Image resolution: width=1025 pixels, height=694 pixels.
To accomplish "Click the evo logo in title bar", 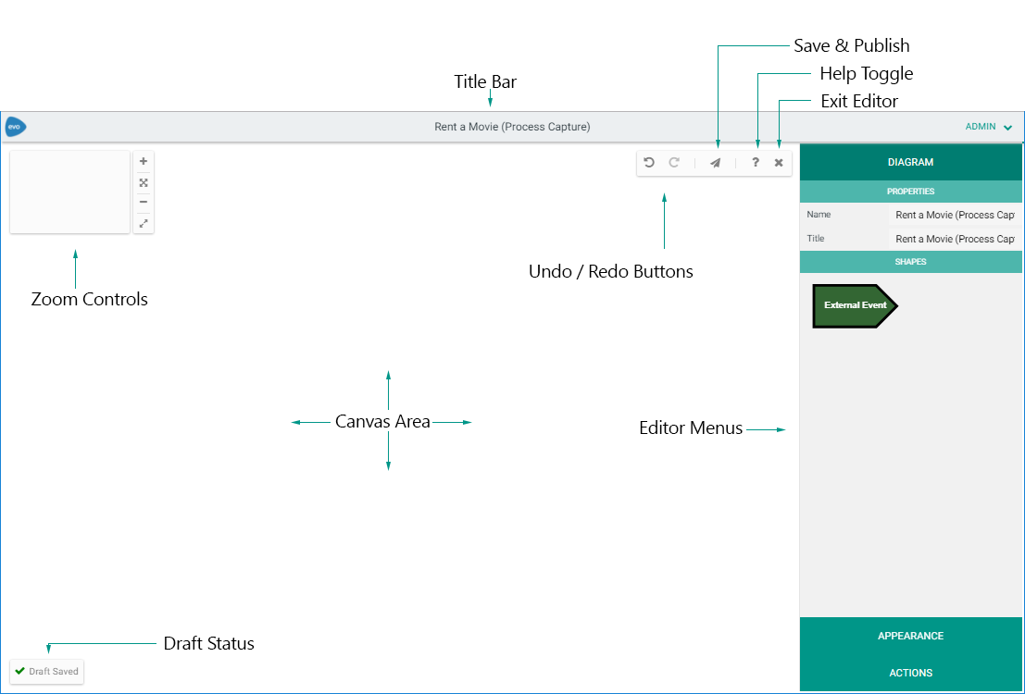I will click(x=15, y=127).
